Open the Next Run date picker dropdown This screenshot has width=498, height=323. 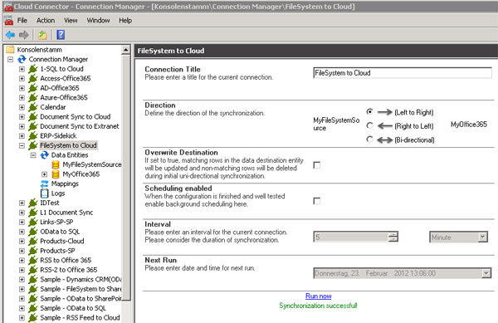pyautogui.click(x=486, y=273)
